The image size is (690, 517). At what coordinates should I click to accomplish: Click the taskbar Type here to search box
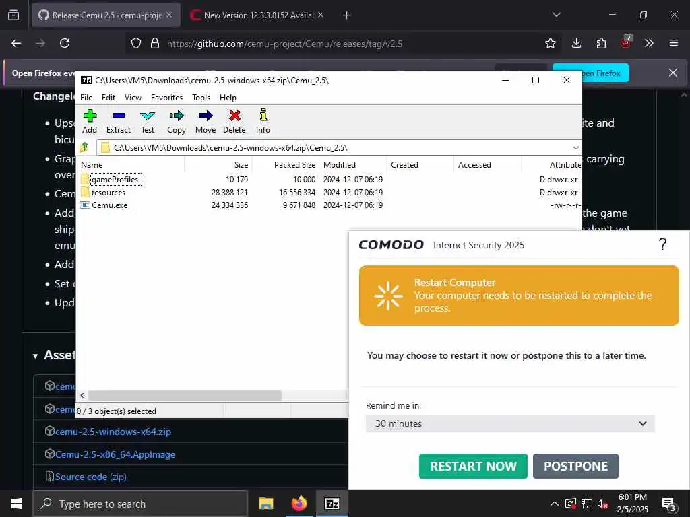click(140, 504)
